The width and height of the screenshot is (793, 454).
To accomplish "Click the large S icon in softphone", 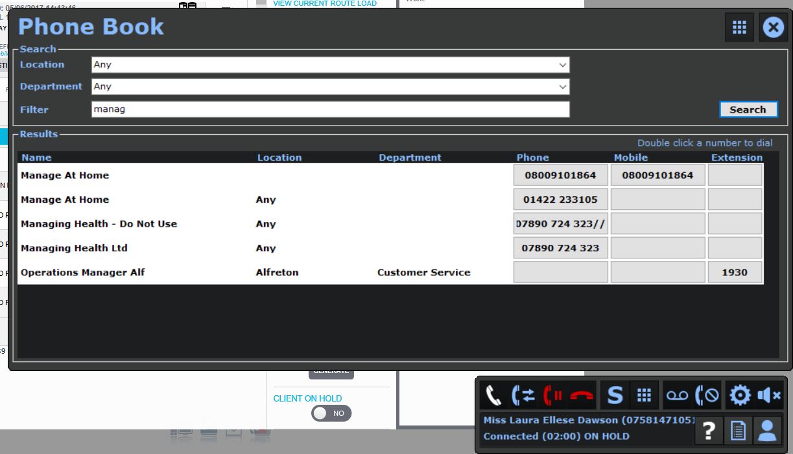I will (x=614, y=395).
